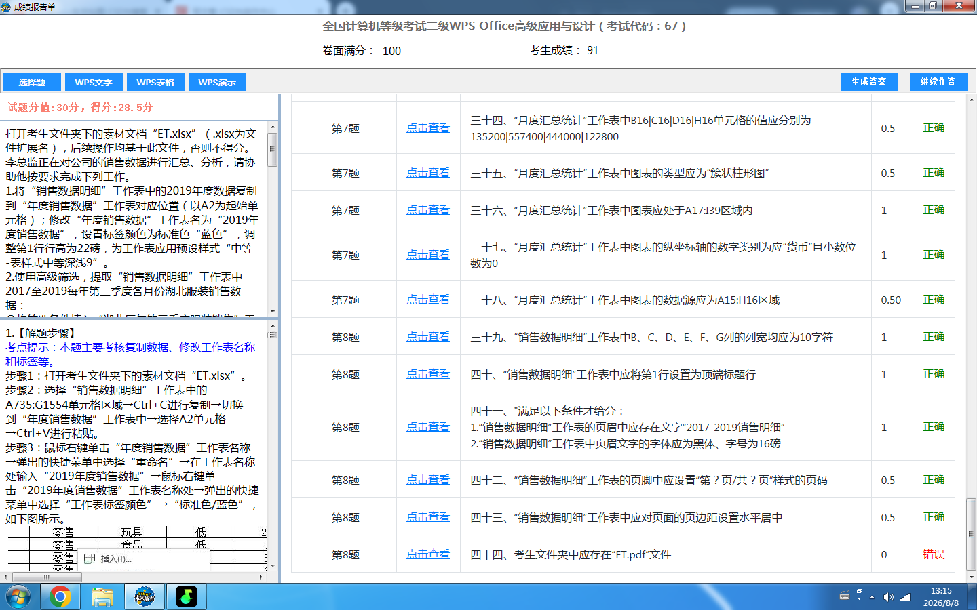The width and height of the screenshot is (977, 610).
Task: Click the 1.【解题步骤】 heading
Action: click(x=43, y=333)
